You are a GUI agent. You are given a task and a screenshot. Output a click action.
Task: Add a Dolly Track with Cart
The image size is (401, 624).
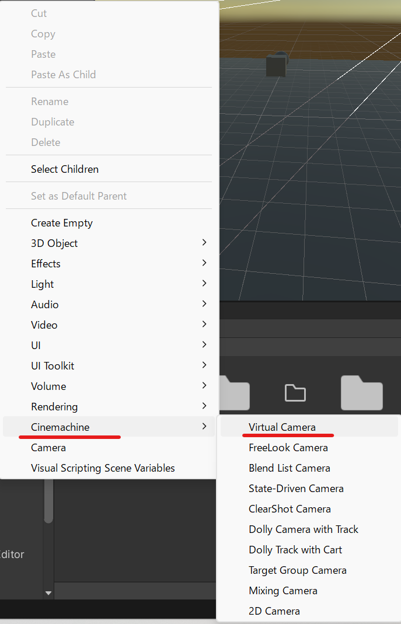pyautogui.click(x=295, y=549)
